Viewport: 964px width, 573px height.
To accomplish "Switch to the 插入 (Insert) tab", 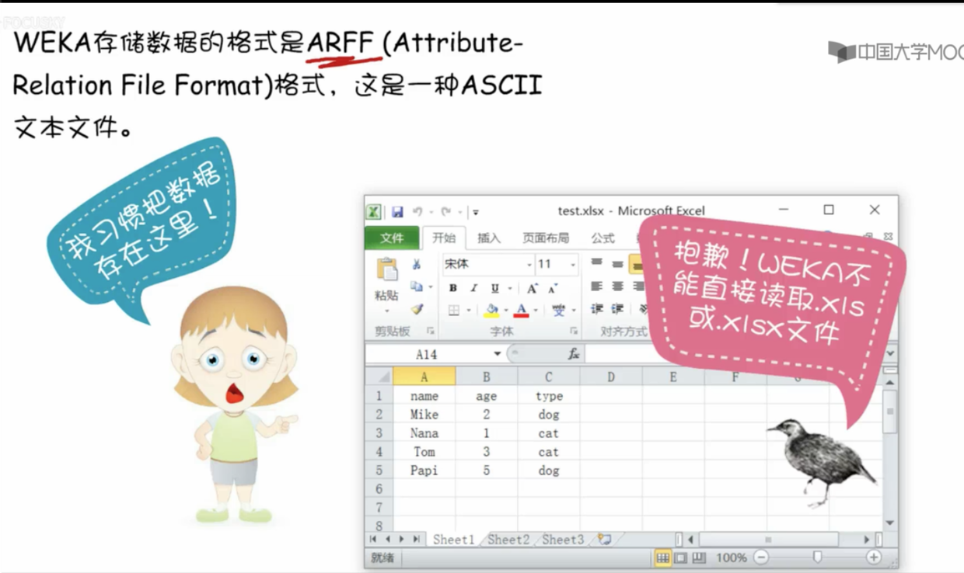I will (x=489, y=238).
